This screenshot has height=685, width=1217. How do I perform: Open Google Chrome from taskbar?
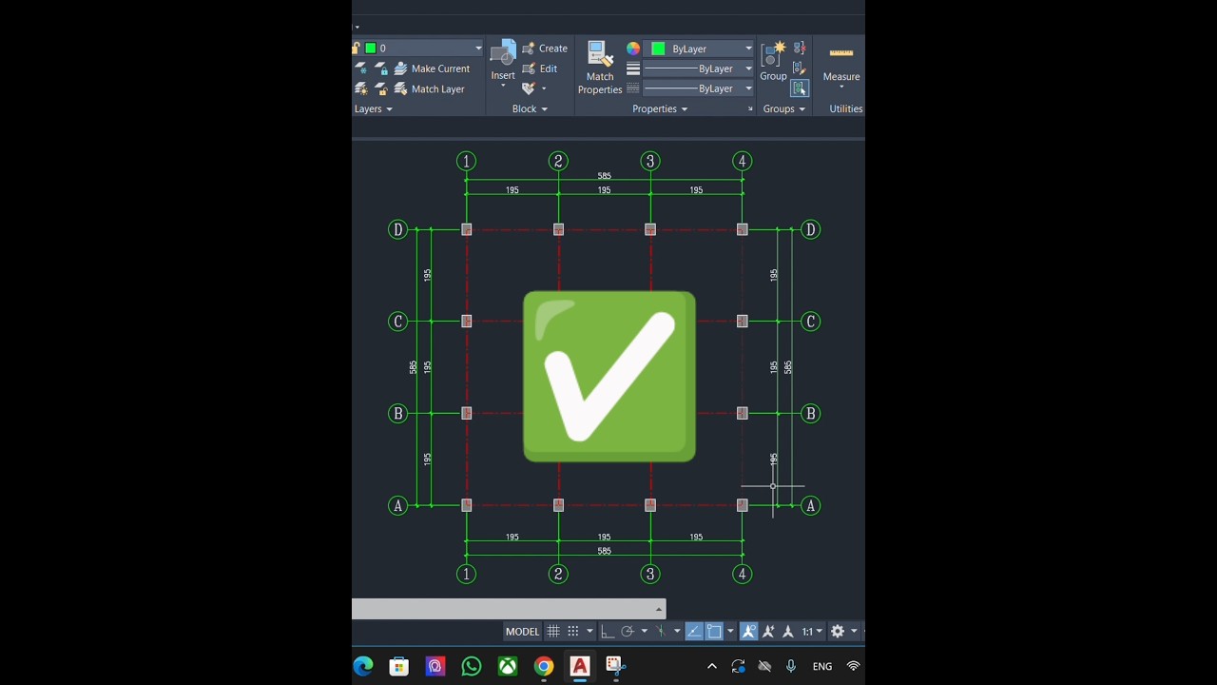(x=544, y=666)
